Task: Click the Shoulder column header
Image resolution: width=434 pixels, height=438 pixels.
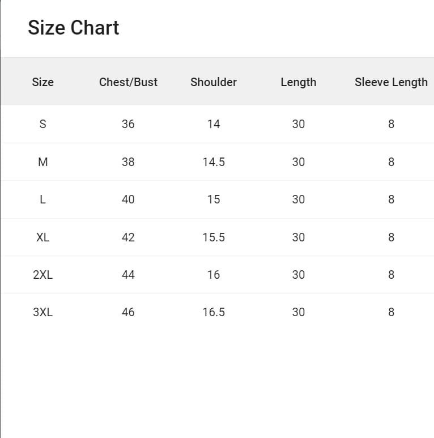Action: pyautogui.click(x=214, y=82)
